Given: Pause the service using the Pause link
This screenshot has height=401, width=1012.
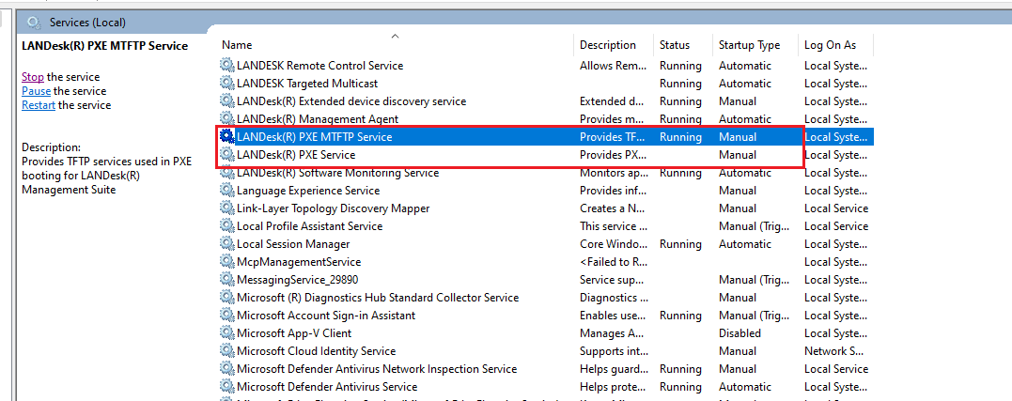Looking at the screenshot, I should click(x=36, y=91).
